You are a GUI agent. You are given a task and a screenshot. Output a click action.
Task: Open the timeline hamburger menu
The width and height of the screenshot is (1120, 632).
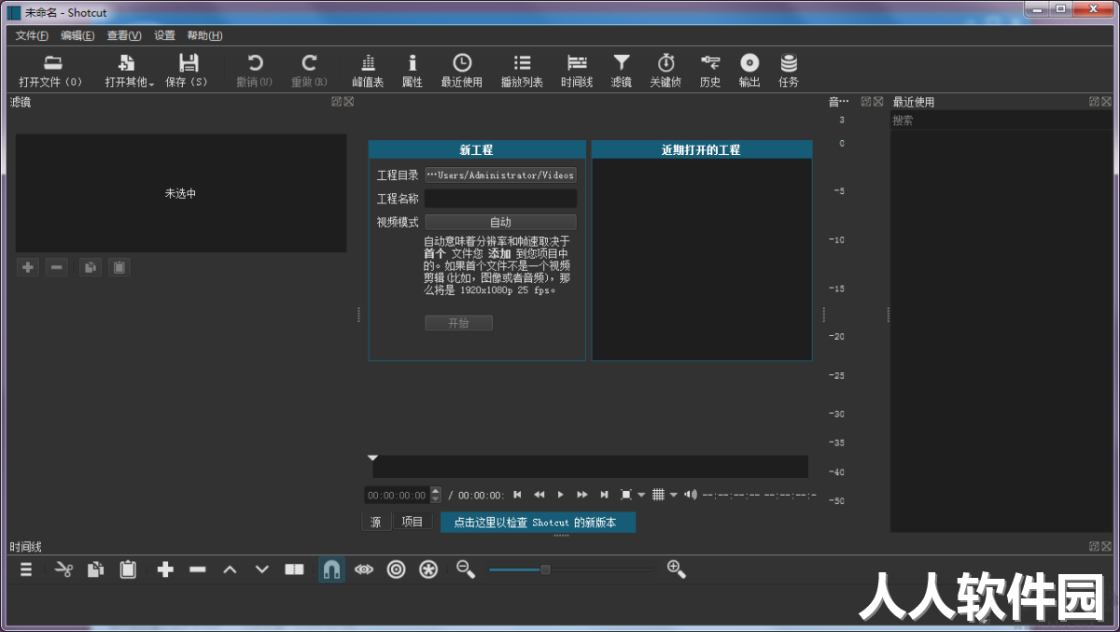[26, 569]
